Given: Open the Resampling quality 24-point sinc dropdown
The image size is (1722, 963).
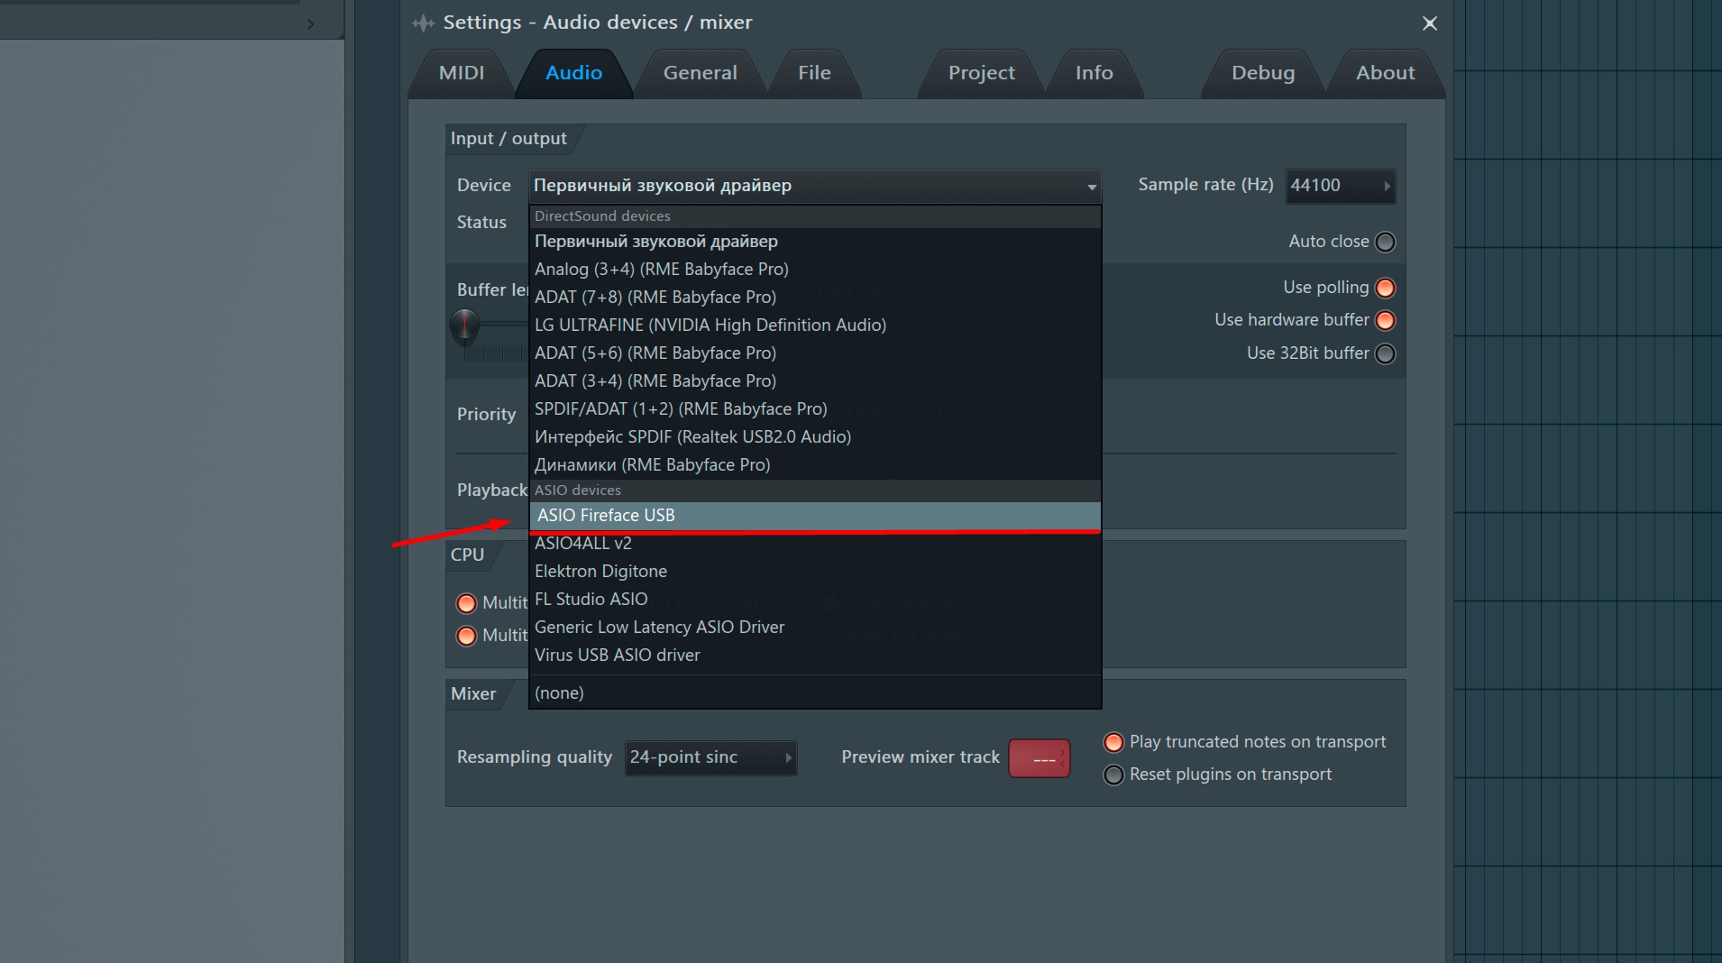Looking at the screenshot, I should click(710, 757).
